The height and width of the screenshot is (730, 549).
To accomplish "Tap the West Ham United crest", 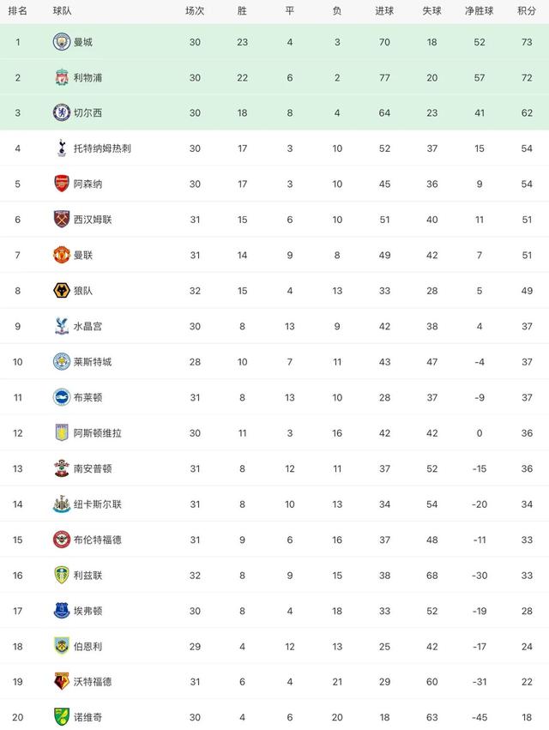I will pyautogui.click(x=62, y=220).
